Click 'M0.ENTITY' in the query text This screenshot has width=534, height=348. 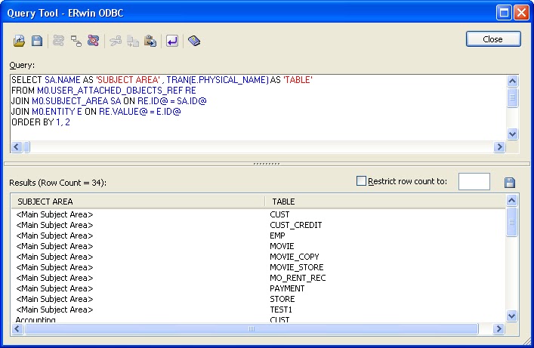coord(53,112)
